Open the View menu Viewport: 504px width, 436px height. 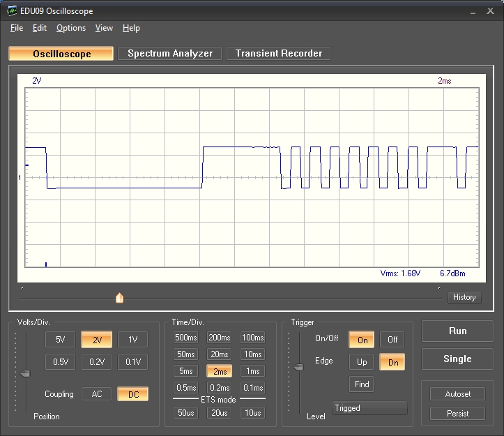point(104,28)
